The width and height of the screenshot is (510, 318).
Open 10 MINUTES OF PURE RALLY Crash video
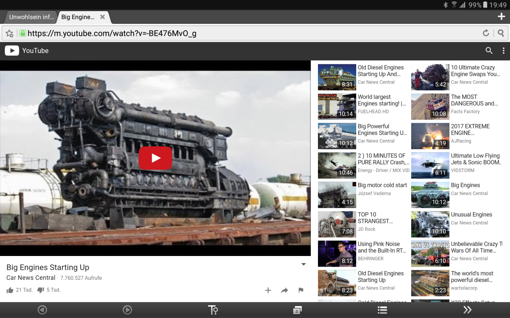(383, 159)
